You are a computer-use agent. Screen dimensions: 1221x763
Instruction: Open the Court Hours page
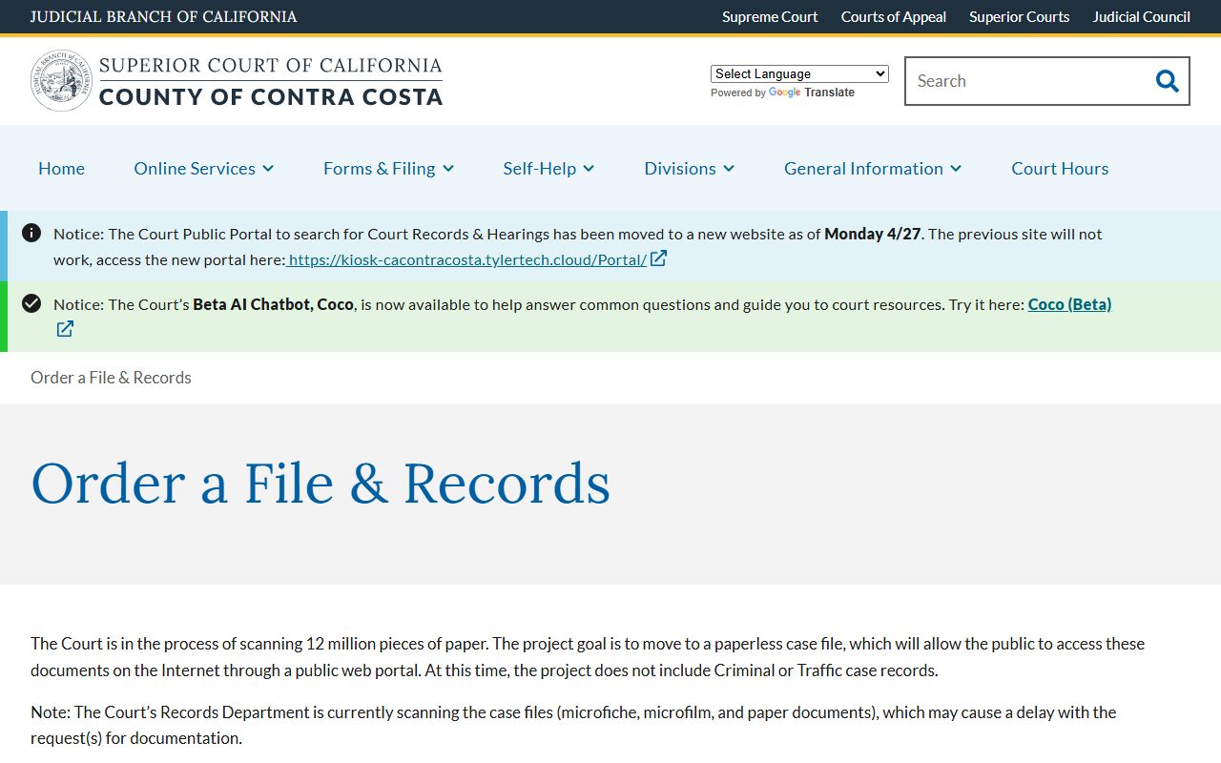point(1060,168)
